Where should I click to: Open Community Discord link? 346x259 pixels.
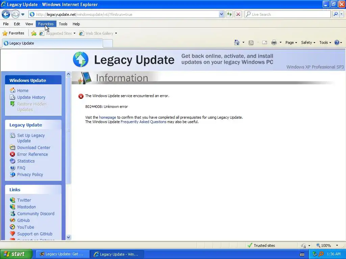tap(36, 213)
